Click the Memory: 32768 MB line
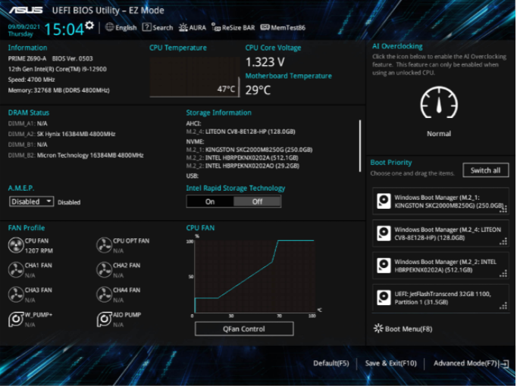This screenshot has height=386, width=517. click(x=58, y=90)
